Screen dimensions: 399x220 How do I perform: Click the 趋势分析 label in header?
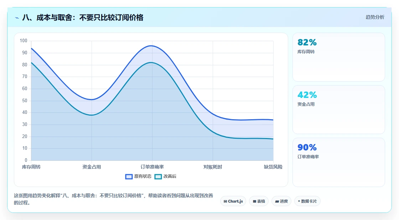375,17
